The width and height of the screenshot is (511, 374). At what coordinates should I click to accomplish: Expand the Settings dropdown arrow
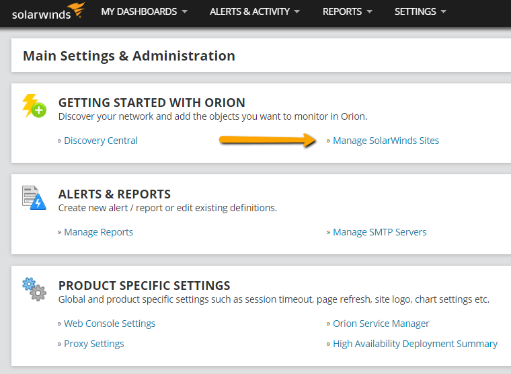(x=443, y=11)
